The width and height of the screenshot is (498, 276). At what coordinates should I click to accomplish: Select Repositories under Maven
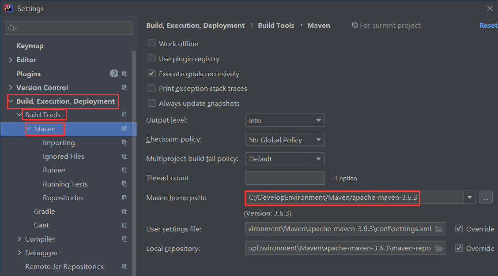point(63,198)
